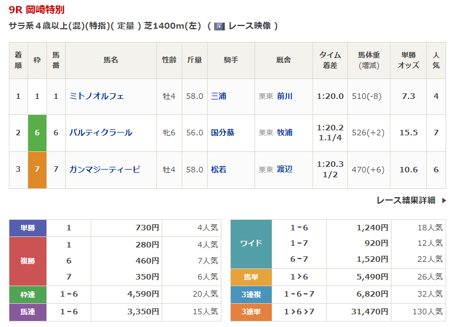Open horse ミトノオルフェ details
Viewport: 455px width, 327px height.
click(x=96, y=96)
